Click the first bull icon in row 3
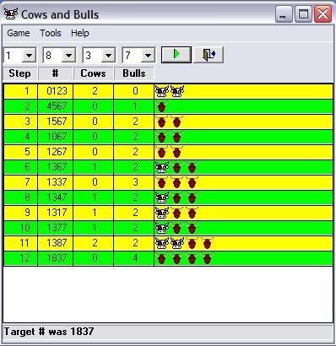 pyautogui.click(x=161, y=122)
